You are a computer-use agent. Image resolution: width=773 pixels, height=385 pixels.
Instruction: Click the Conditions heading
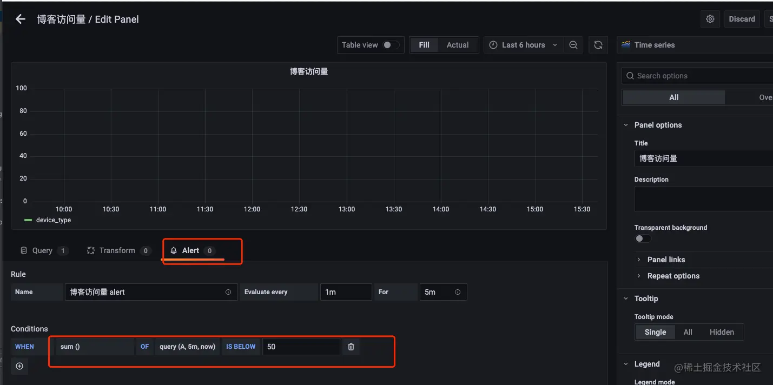pos(29,329)
